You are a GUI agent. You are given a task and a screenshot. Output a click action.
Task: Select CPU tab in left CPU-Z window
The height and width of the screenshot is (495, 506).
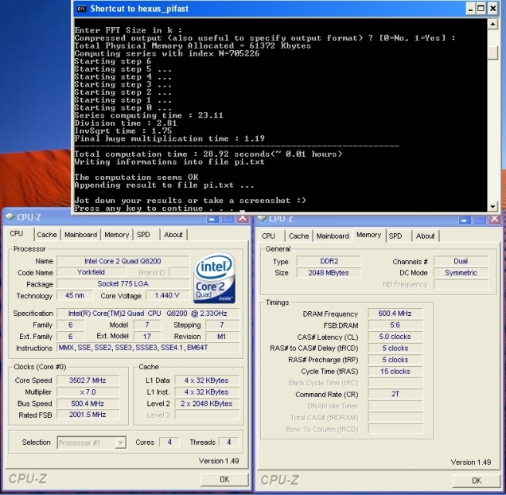[17, 234]
